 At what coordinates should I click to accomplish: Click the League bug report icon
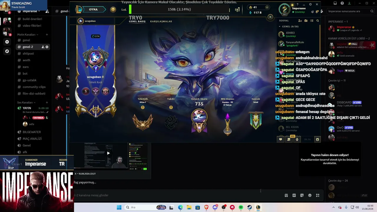pyautogui.click(x=318, y=139)
